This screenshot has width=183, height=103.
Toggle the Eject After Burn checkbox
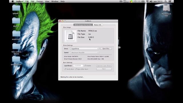click(76, 69)
